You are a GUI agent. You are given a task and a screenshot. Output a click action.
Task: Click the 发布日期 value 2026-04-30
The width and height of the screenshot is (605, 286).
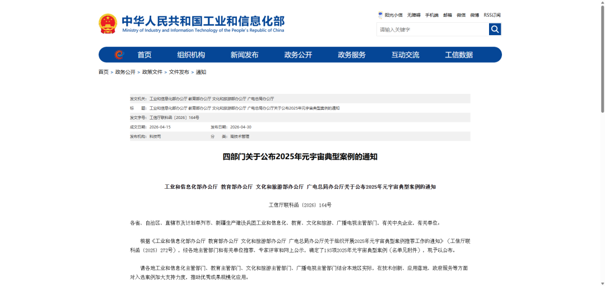[x=241, y=127]
